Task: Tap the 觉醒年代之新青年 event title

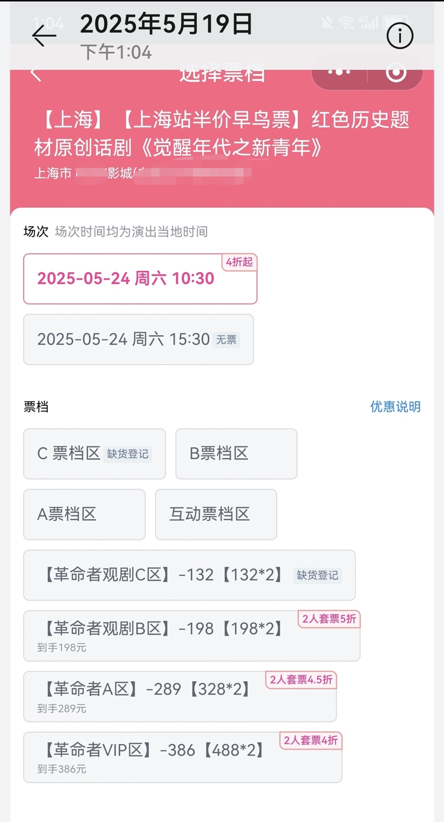Action: (x=222, y=133)
